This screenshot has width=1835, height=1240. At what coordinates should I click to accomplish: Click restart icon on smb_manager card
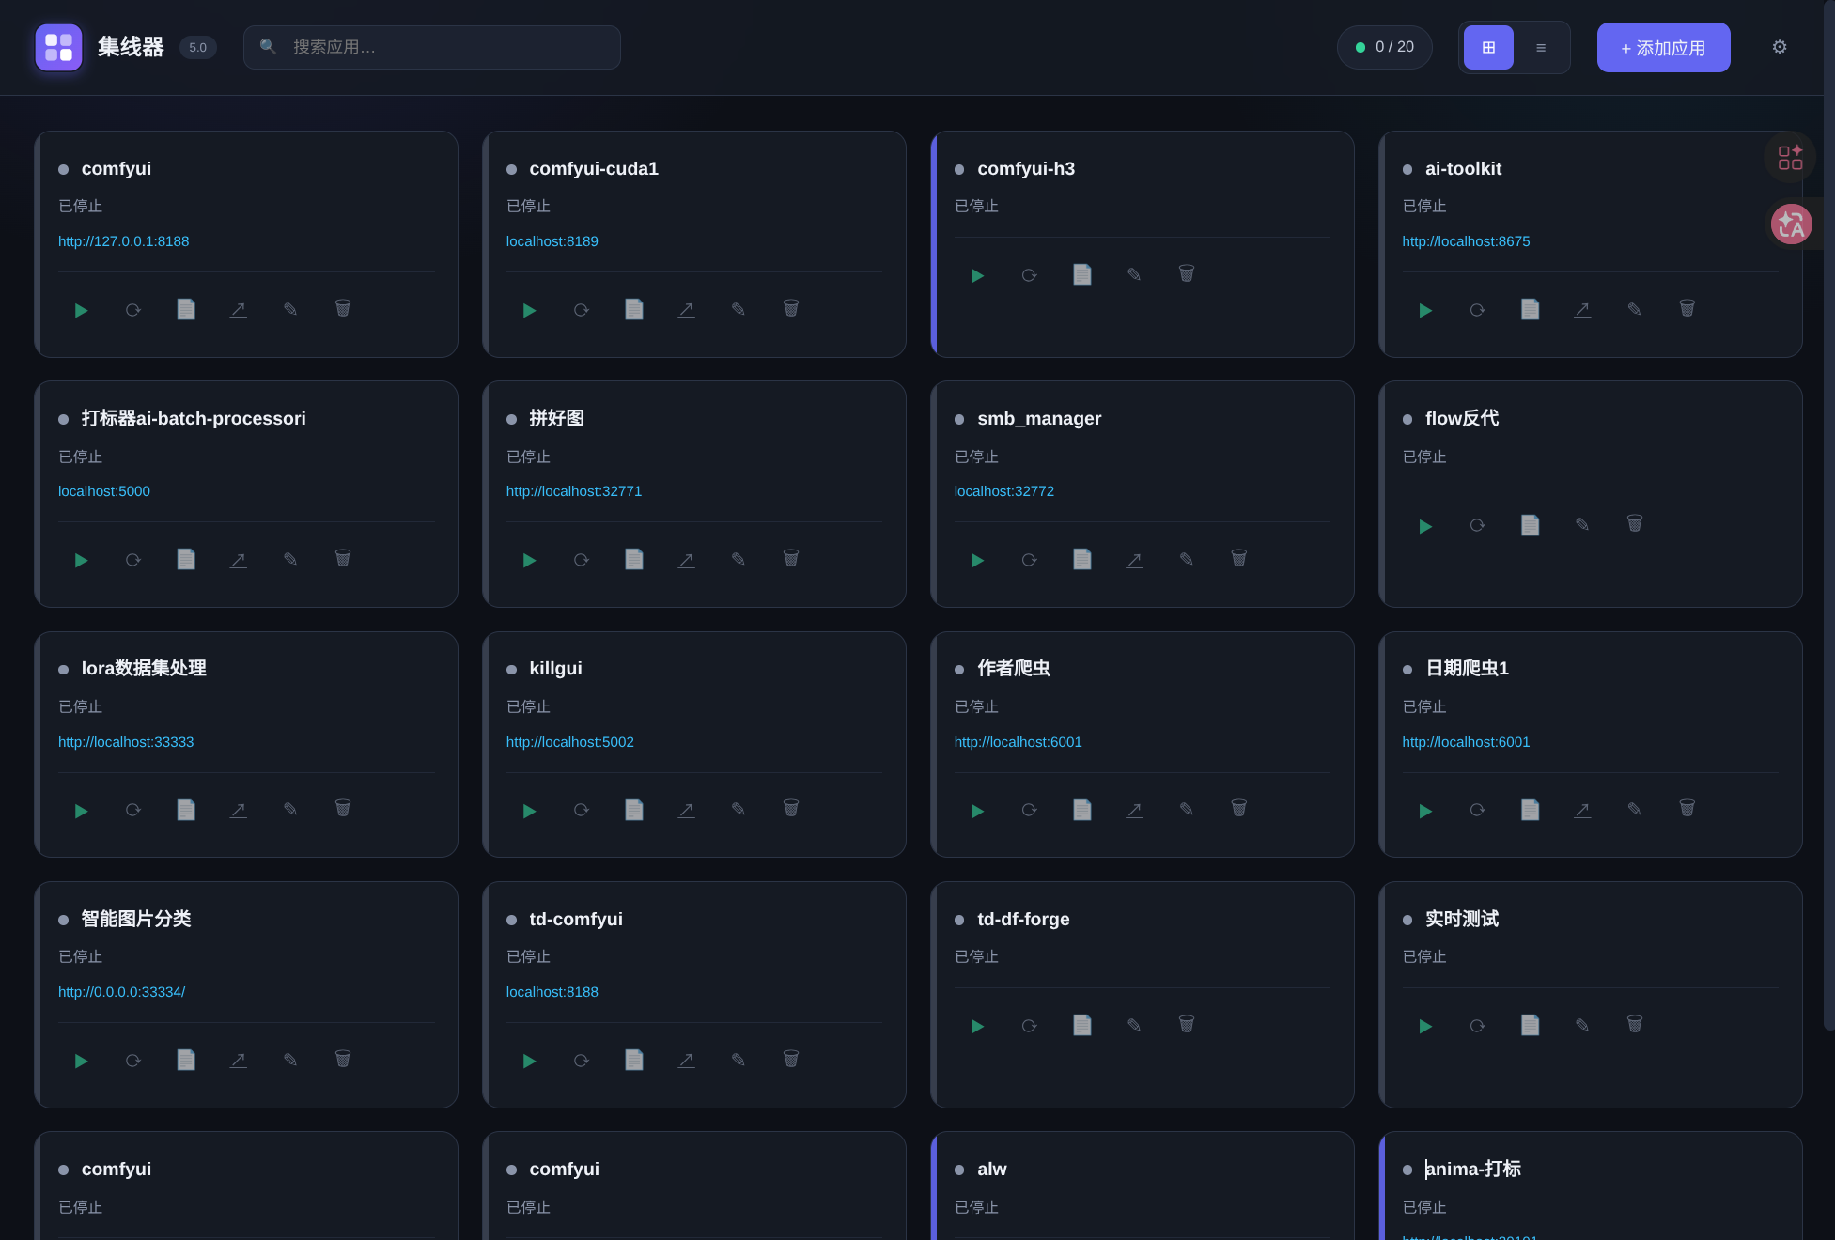1030,560
